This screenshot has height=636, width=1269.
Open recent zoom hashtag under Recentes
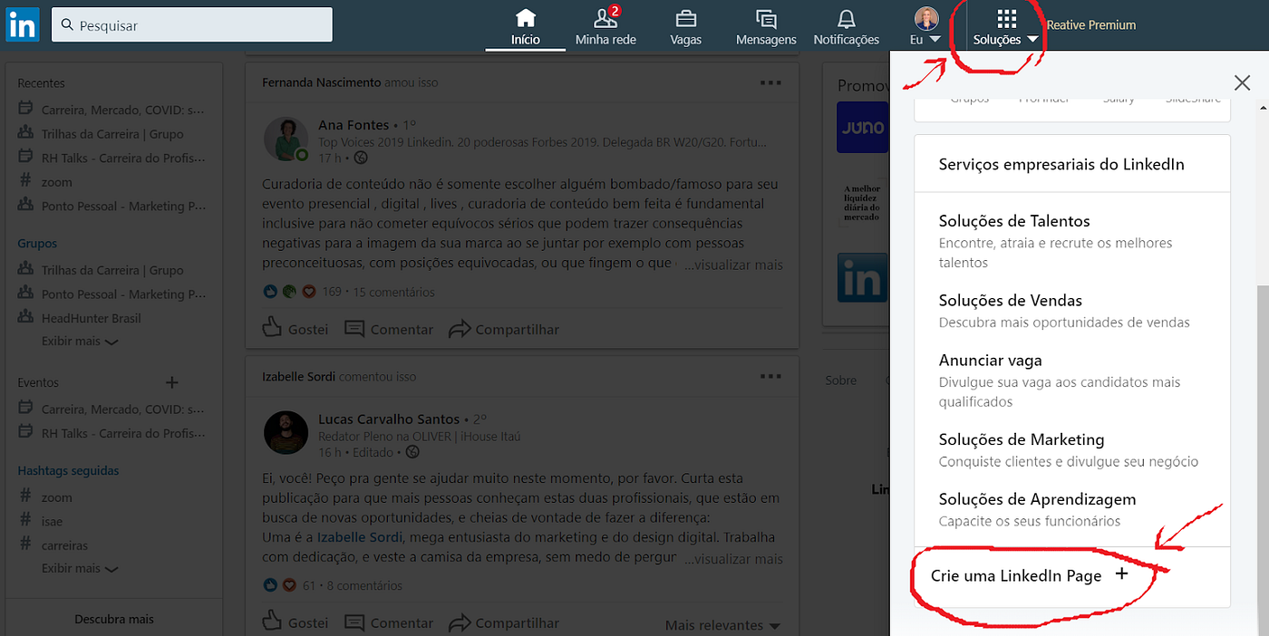56,182
